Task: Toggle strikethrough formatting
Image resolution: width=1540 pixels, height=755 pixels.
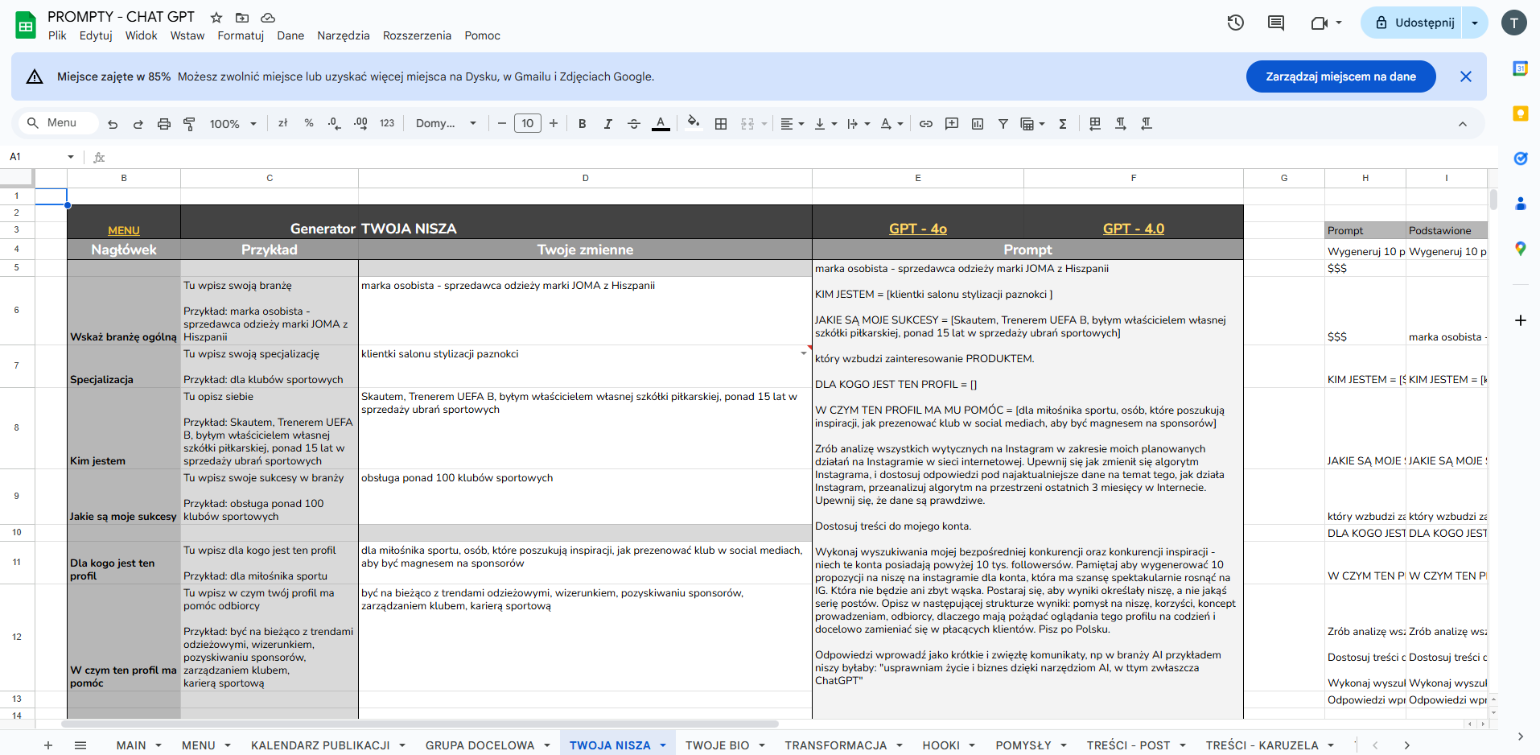Action: pyautogui.click(x=634, y=124)
